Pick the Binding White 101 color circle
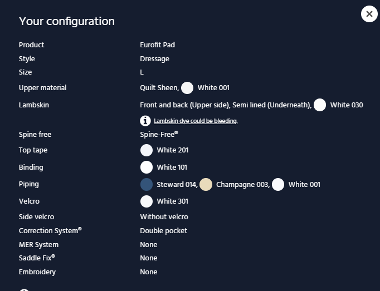 click(147, 167)
